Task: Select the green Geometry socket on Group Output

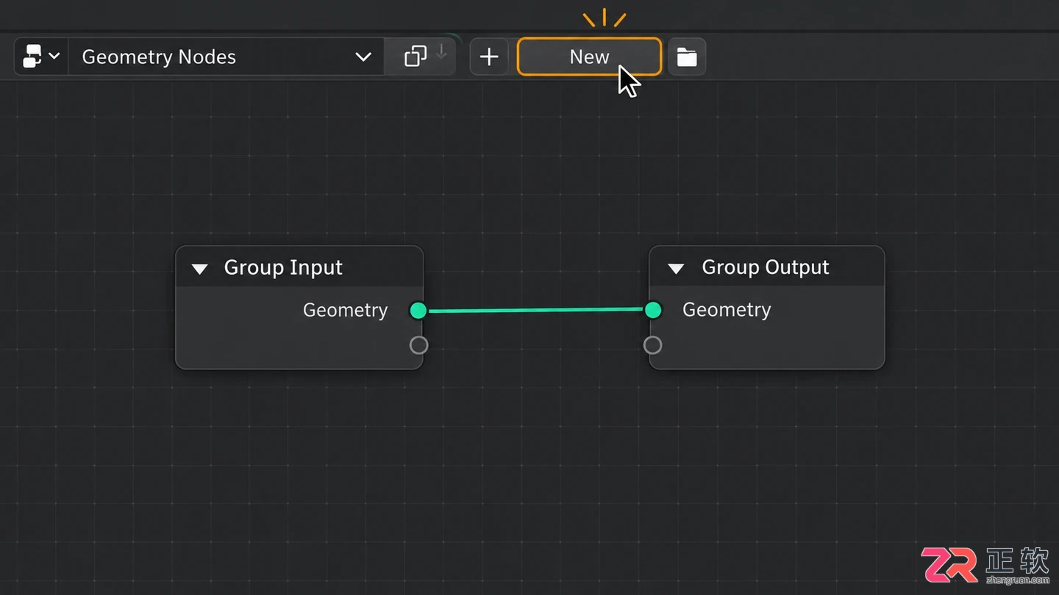Action: pyautogui.click(x=653, y=311)
